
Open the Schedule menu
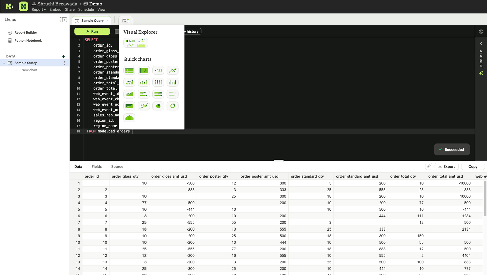click(86, 10)
